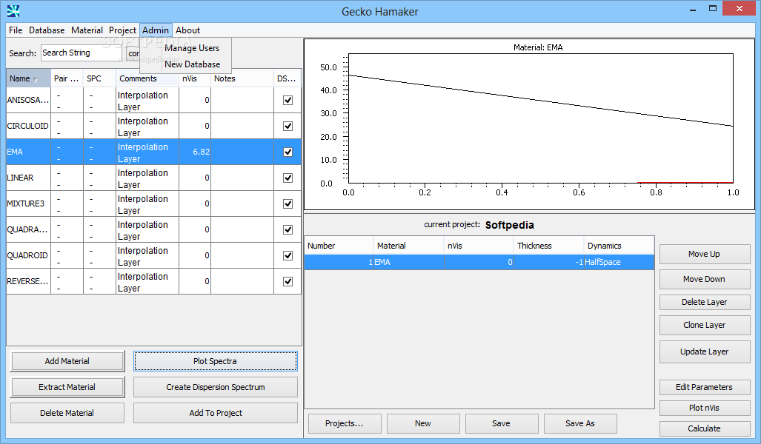The image size is (761, 444).
Task: Open the File menu
Action: pyautogui.click(x=16, y=30)
